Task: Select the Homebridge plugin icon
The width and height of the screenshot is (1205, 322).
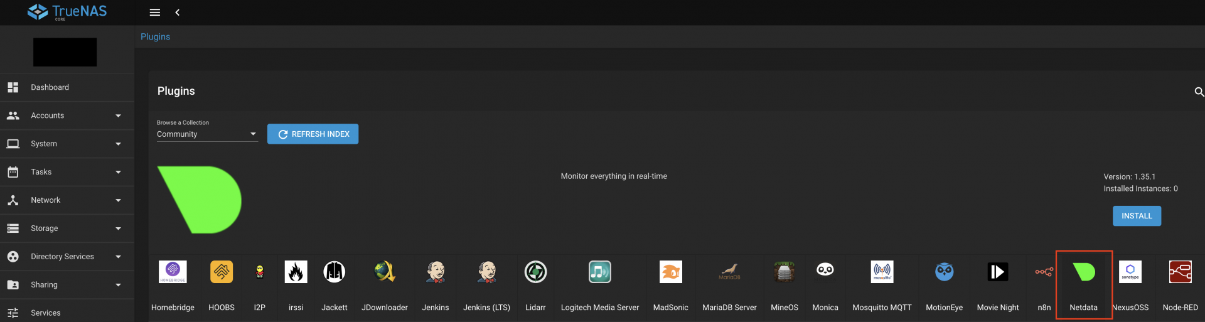Action: click(173, 272)
